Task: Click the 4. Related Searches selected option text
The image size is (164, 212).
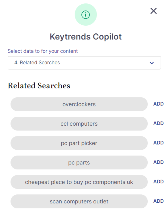Action: click(37, 63)
